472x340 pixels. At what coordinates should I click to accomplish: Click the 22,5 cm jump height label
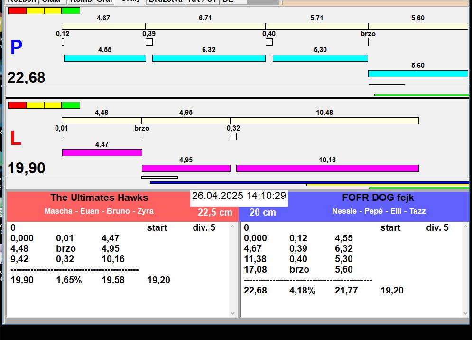pos(215,212)
